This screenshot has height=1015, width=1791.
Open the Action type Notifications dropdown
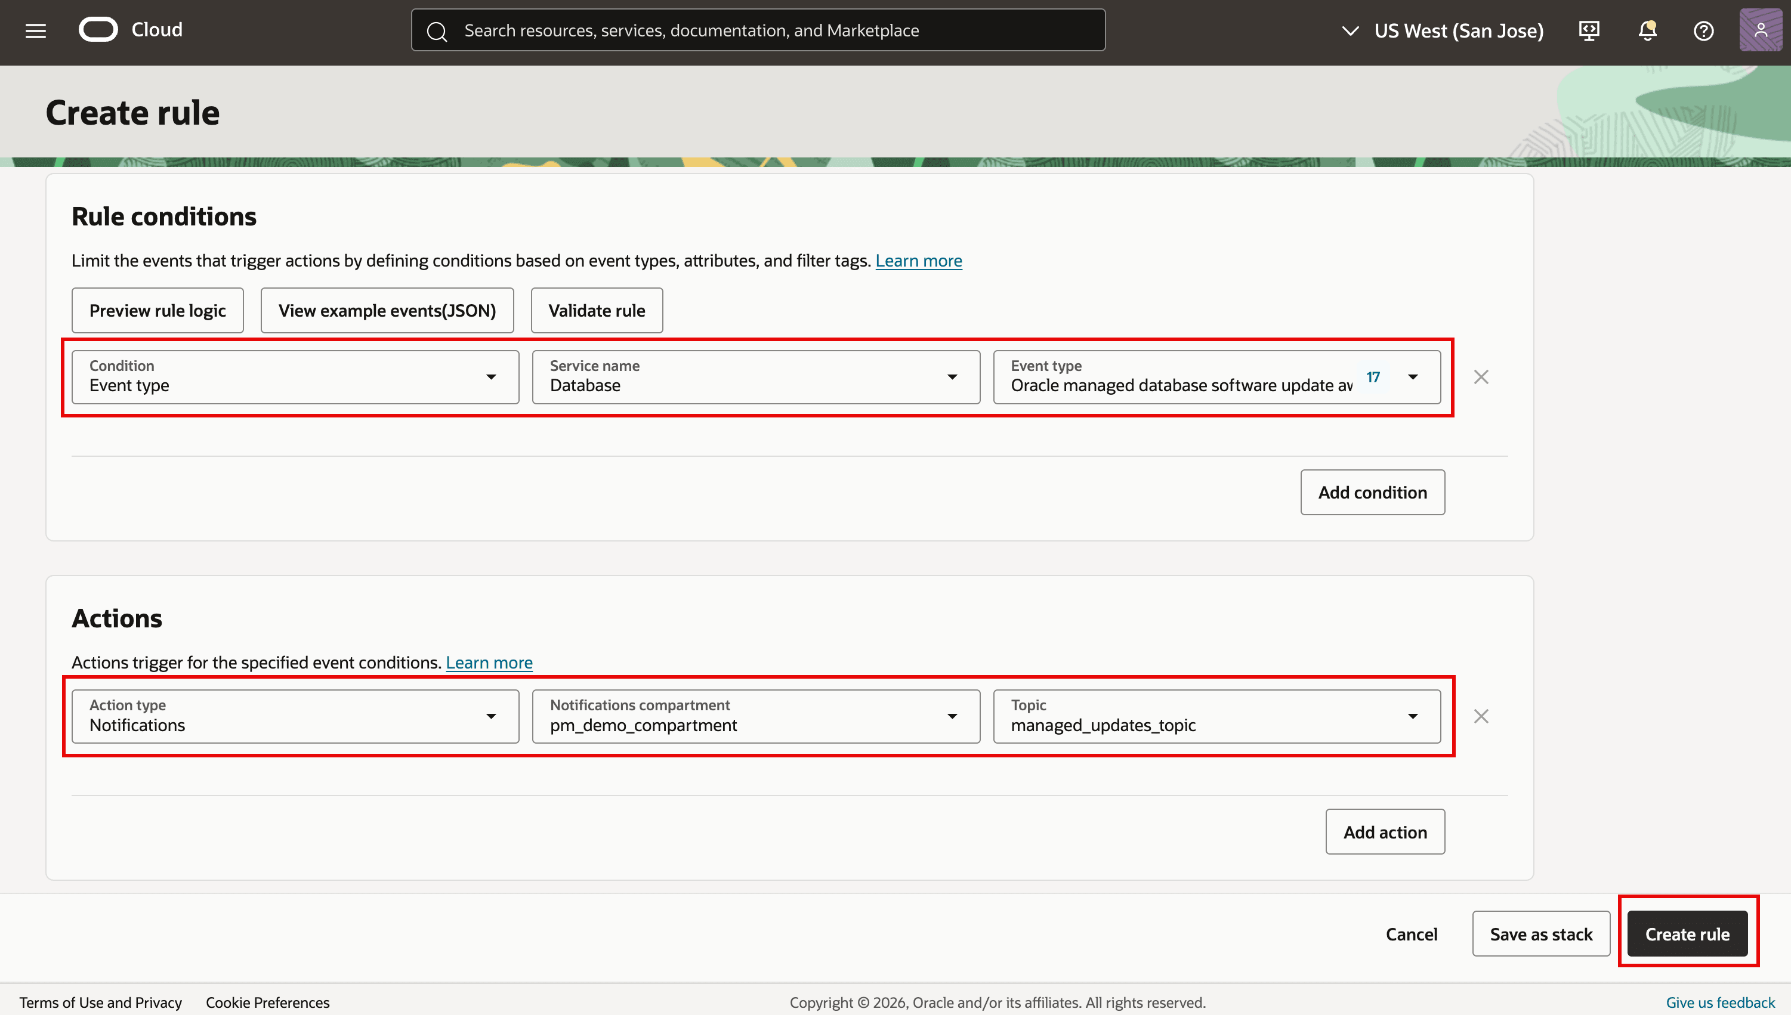pyautogui.click(x=295, y=717)
